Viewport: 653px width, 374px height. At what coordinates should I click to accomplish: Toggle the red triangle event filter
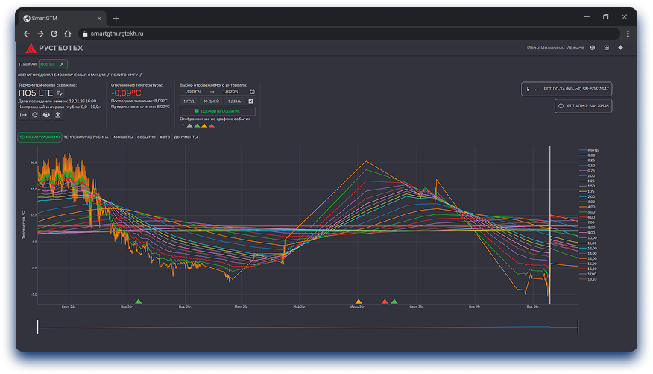212,125
